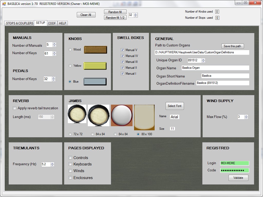
Task: Adjust the Max Flow (%) spinner arrows
Action: tap(246, 117)
